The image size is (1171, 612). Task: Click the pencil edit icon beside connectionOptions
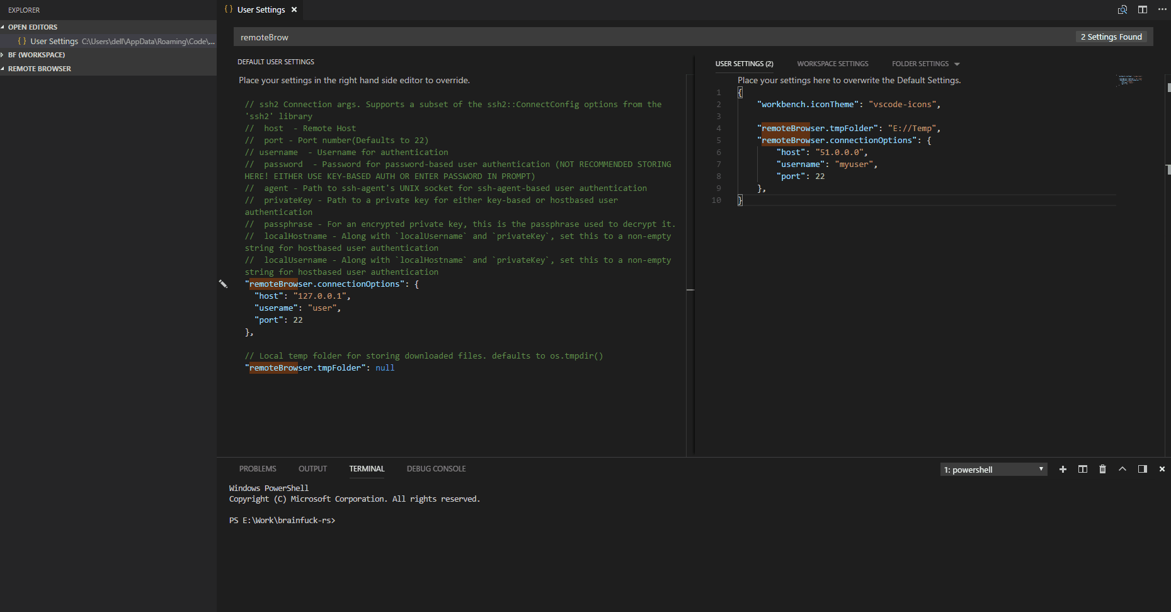[223, 284]
